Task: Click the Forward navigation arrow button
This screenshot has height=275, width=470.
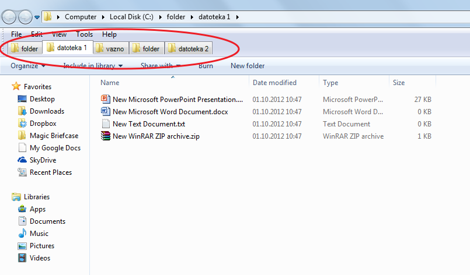Action: click(25, 17)
